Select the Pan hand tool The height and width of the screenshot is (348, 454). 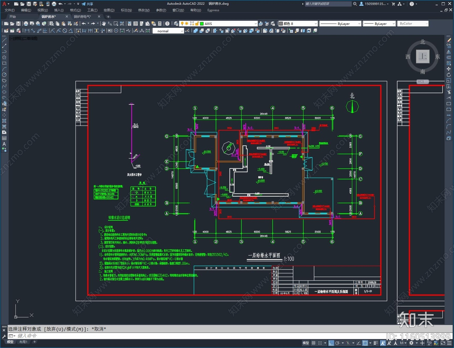click(104, 24)
